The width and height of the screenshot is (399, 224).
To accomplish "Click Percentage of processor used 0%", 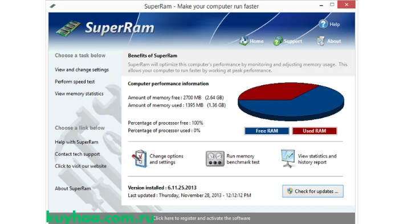I will 164,131.
